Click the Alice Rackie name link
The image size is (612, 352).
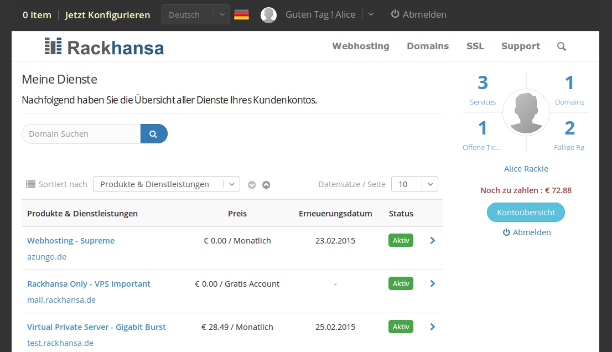[526, 169]
